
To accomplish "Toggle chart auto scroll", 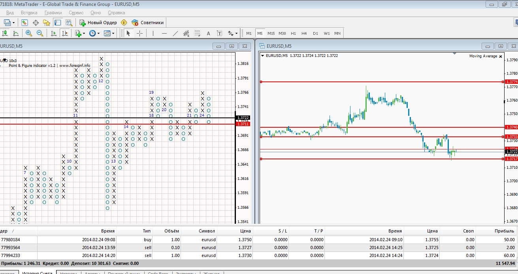I will 54,33.
